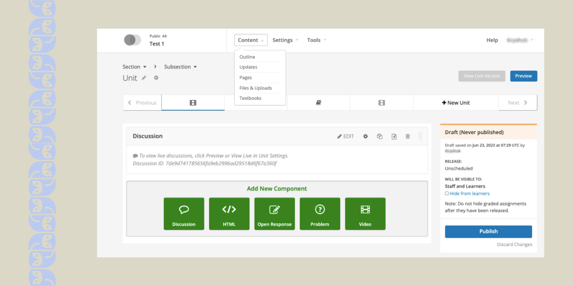Viewport: 573px width, 286px height.
Task: Expand the blurred user account dropdown
Action: 520,40
